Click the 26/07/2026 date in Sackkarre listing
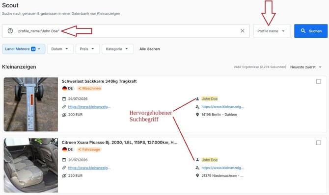Viewport: 329px width, 195px height. pyautogui.click(x=78, y=98)
